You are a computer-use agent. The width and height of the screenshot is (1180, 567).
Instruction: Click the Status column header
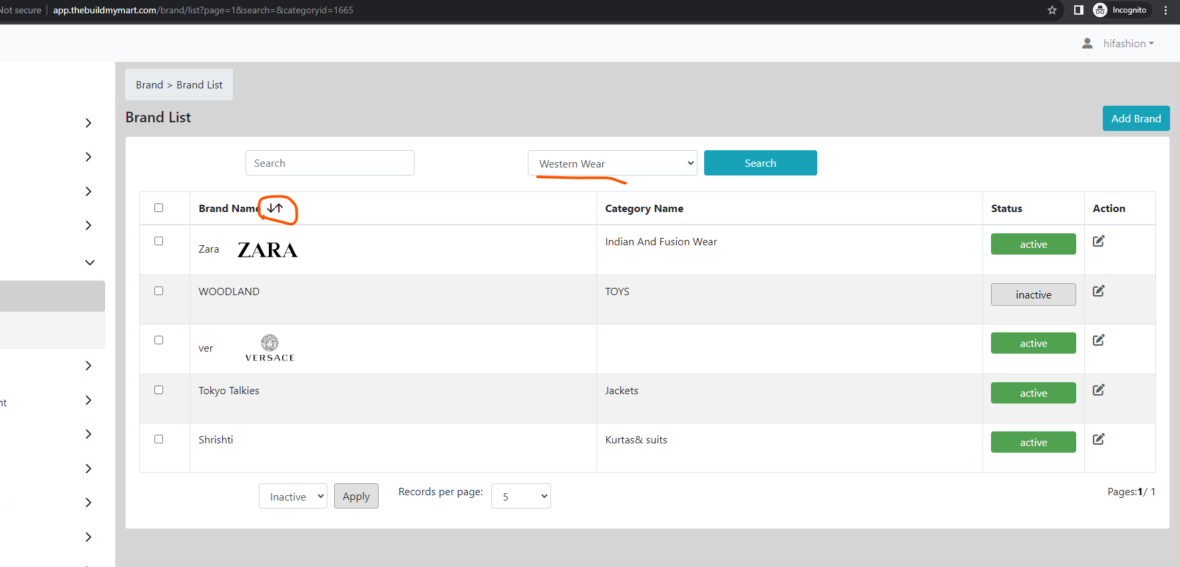(1006, 208)
